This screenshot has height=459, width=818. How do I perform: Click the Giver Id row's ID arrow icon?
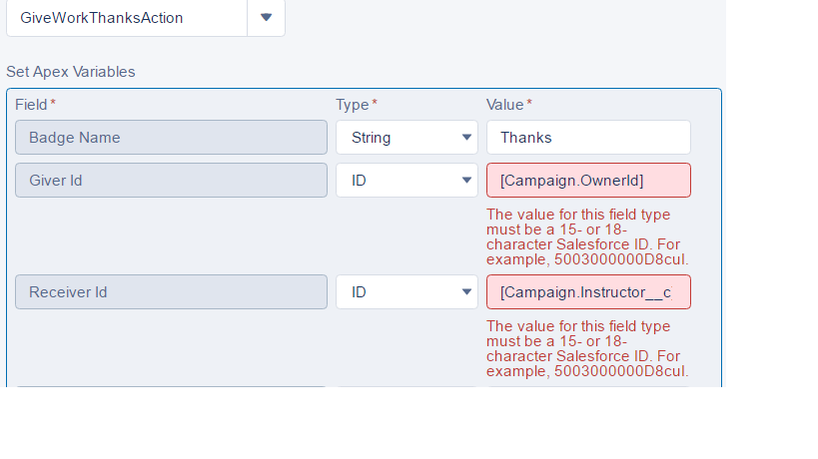point(466,181)
